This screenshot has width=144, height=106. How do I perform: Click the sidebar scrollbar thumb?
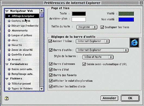click(42, 15)
